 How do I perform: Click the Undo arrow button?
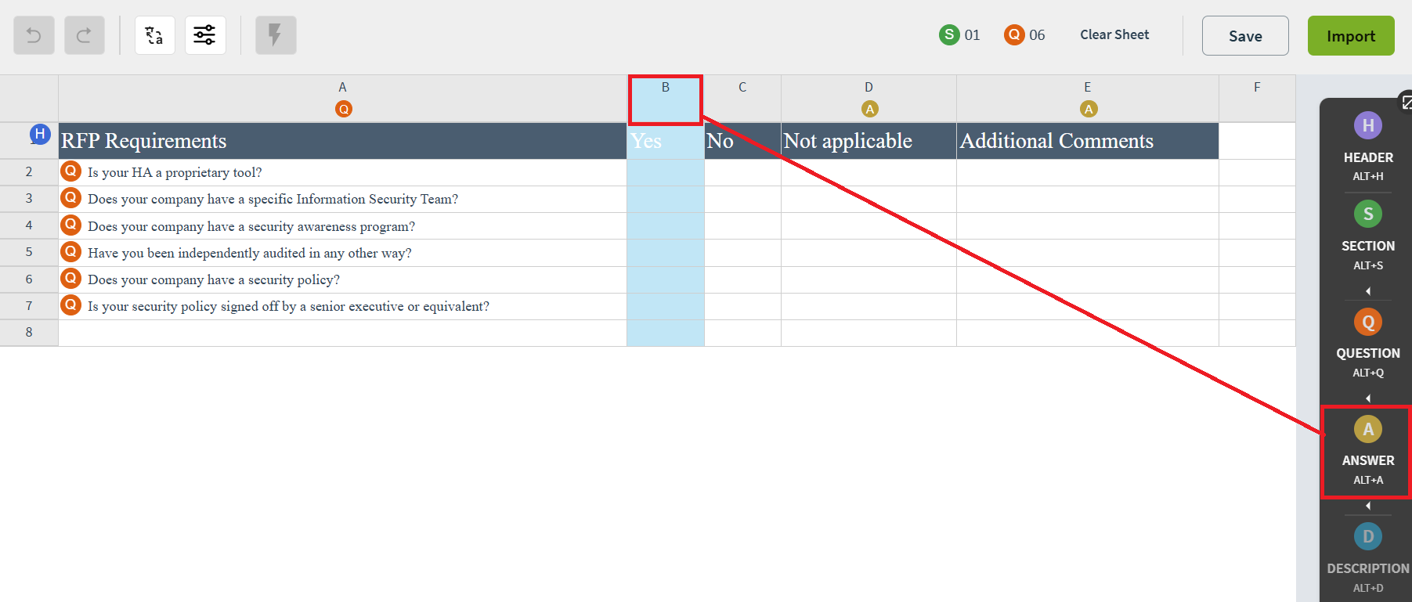pyautogui.click(x=34, y=35)
